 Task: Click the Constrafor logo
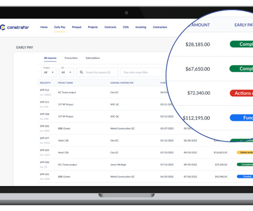click(14, 27)
